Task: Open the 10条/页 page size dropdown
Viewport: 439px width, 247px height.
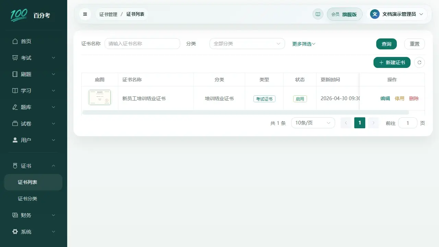Action: (x=313, y=123)
